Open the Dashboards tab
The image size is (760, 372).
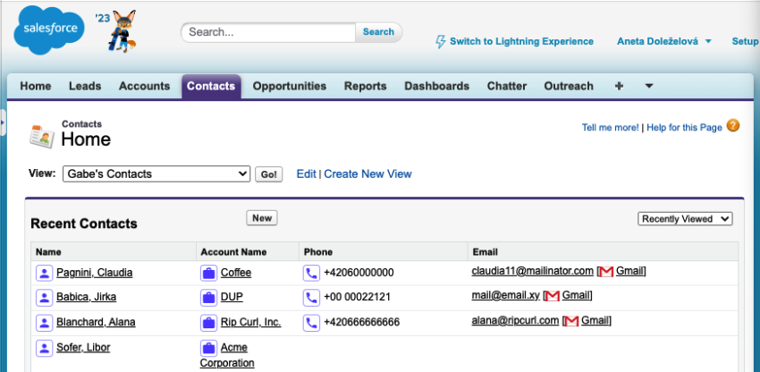tap(436, 87)
